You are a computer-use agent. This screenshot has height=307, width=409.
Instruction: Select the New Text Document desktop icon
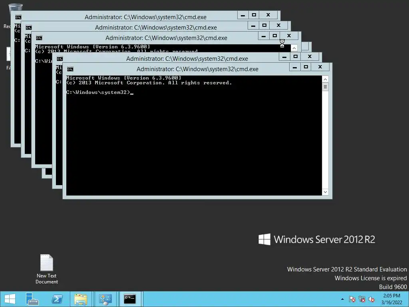(x=47, y=269)
